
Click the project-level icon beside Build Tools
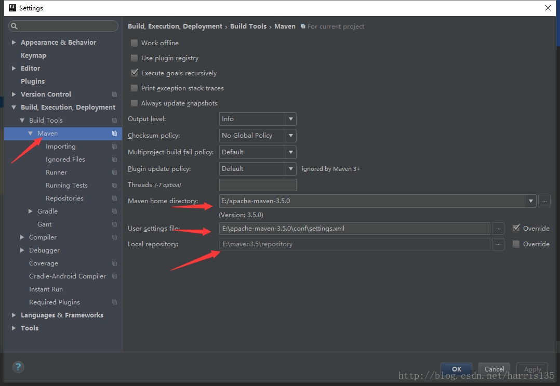point(115,121)
